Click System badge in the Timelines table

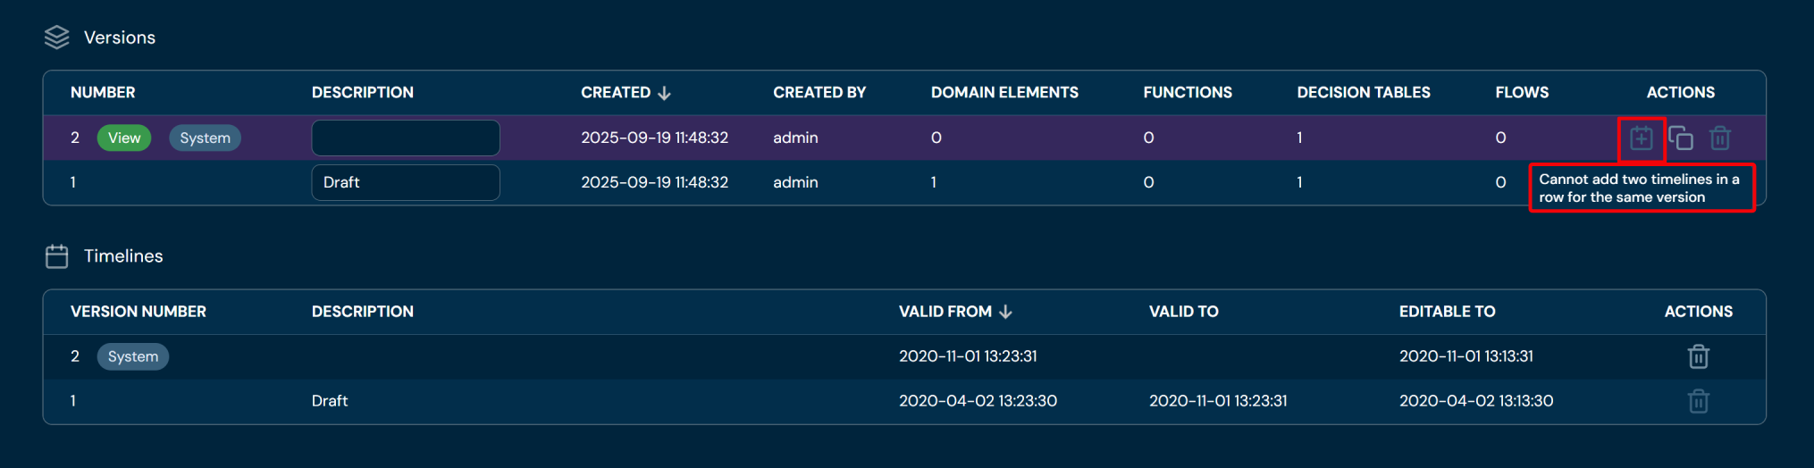pyautogui.click(x=132, y=356)
